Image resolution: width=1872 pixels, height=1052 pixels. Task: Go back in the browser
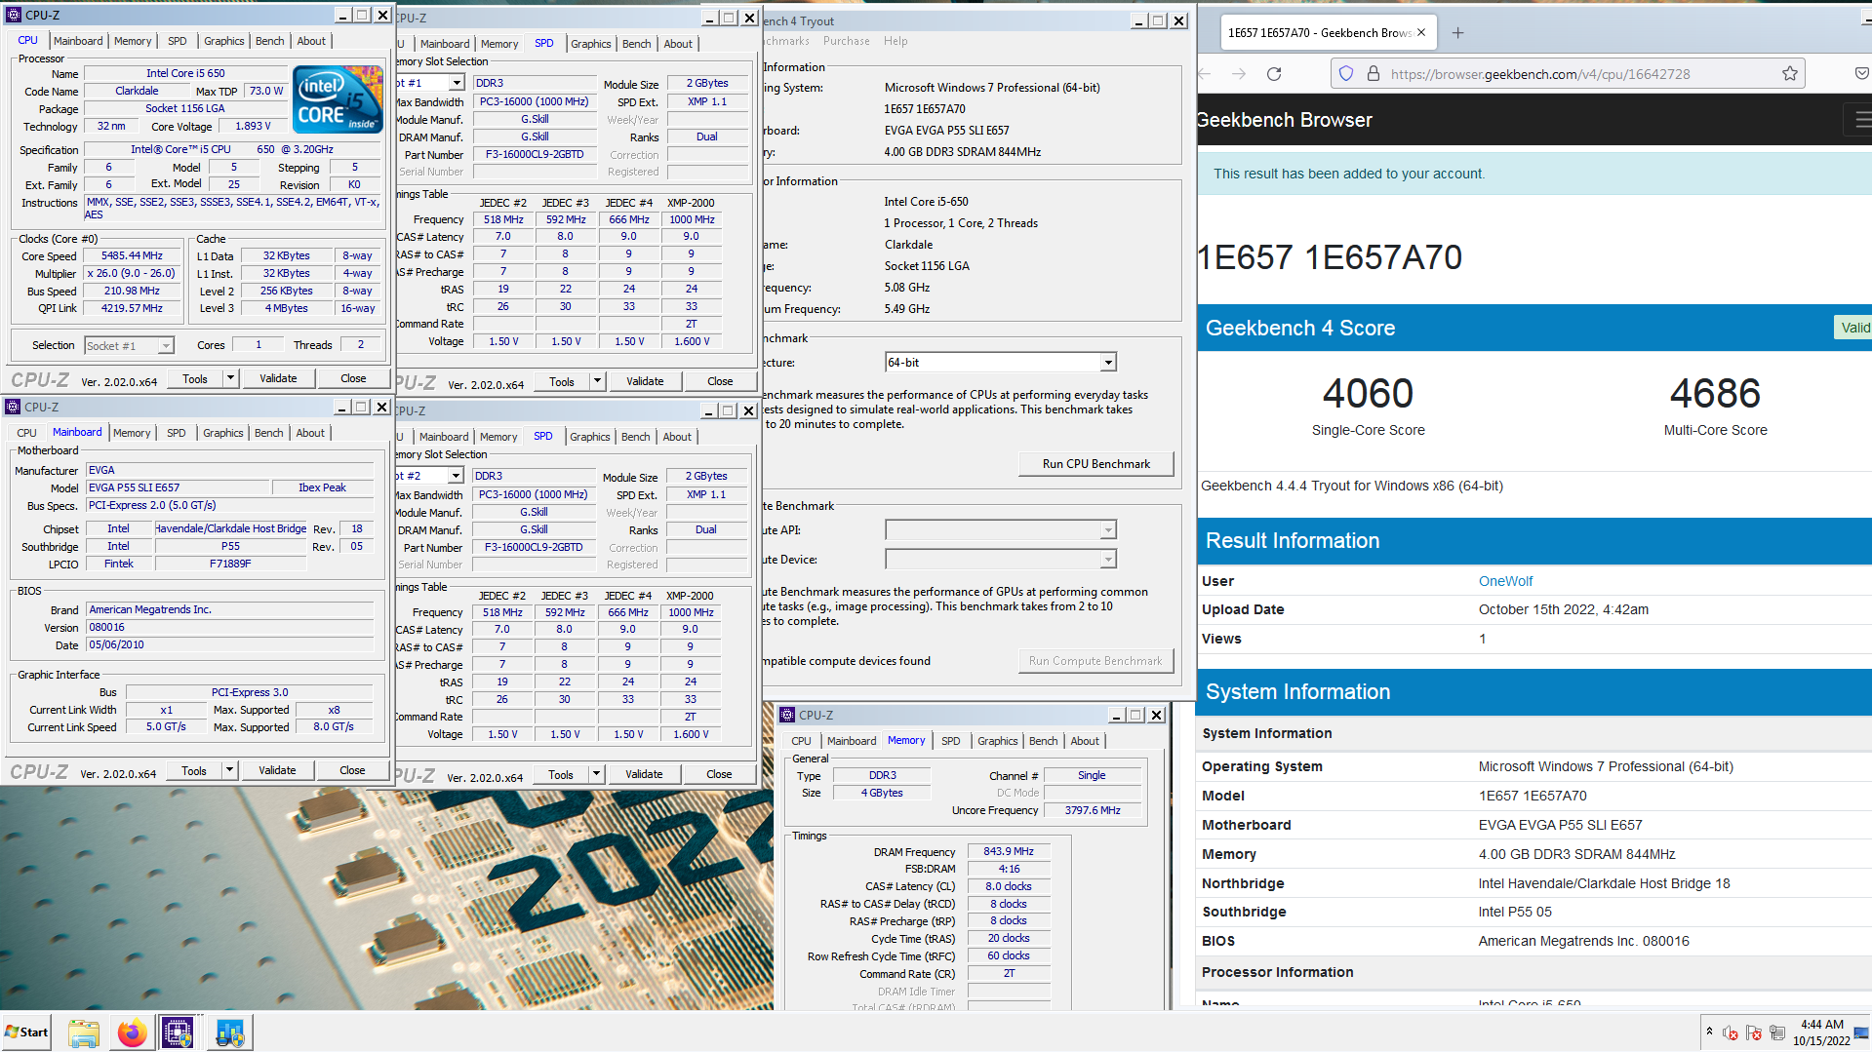coord(1205,74)
